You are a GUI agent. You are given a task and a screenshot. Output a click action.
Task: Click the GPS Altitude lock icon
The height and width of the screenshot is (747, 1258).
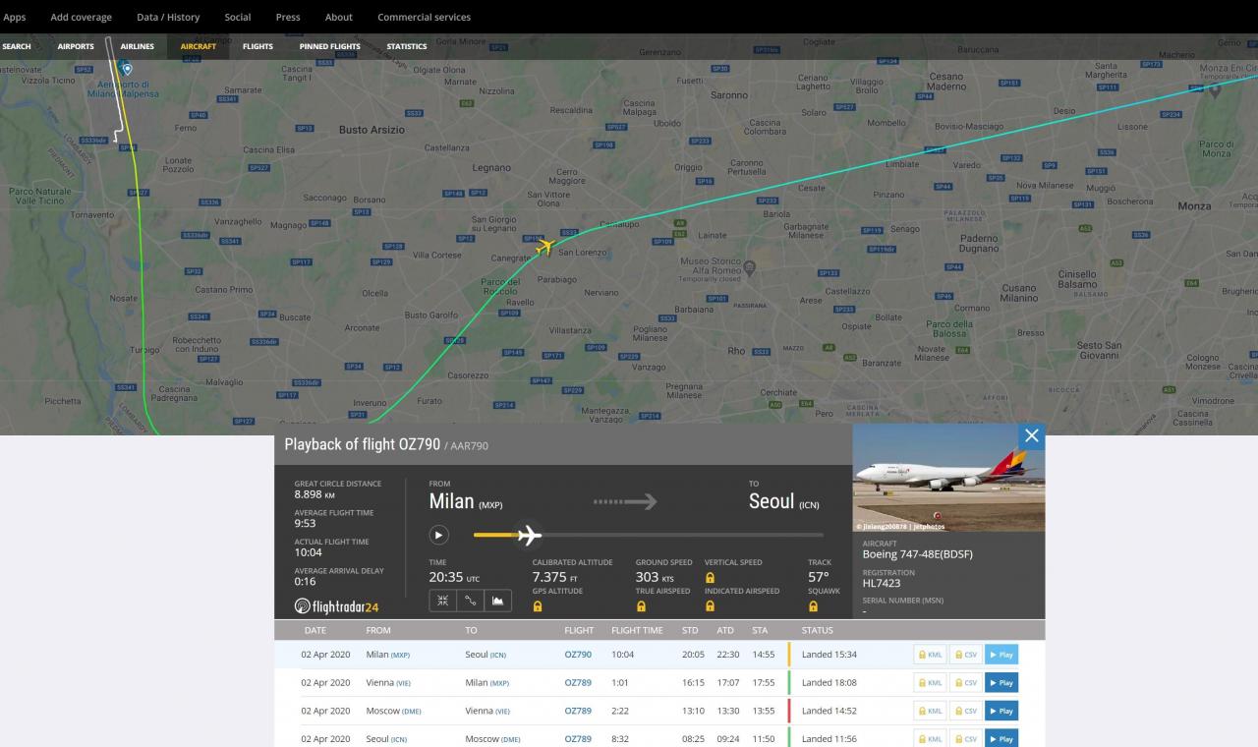(537, 606)
